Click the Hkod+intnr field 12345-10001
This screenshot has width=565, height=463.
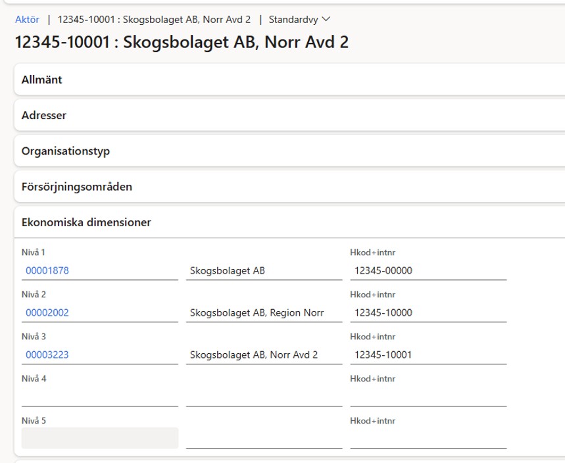coord(428,355)
